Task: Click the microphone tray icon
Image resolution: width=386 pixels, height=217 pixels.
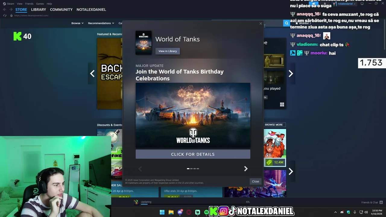Action: [x=355, y=212]
